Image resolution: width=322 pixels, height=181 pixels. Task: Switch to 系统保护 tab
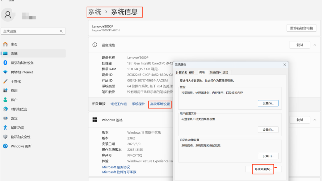pos(215,72)
